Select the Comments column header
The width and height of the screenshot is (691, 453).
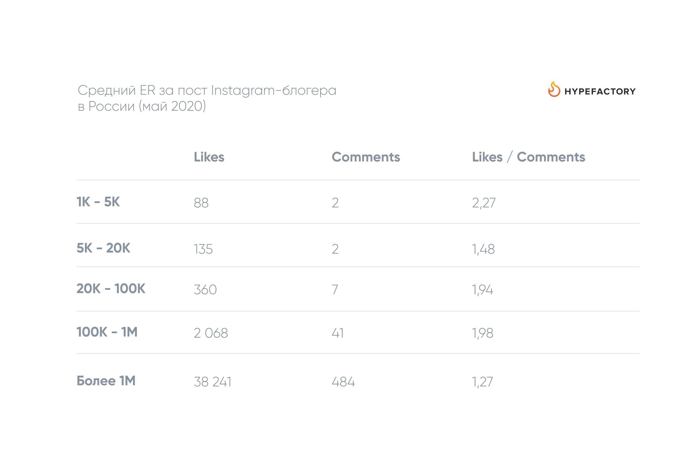366,157
